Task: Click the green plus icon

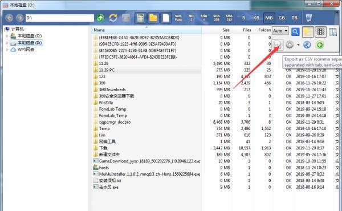Action: coord(320,44)
